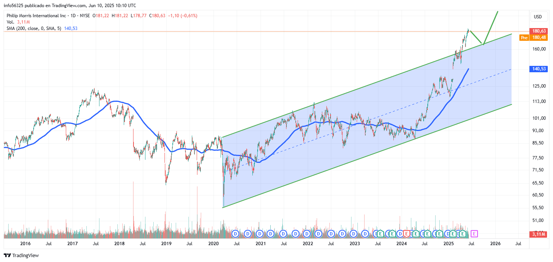The width and height of the screenshot is (553, 262).
Task: Click the 2023 label on the time axis
Action: (355, 244)
